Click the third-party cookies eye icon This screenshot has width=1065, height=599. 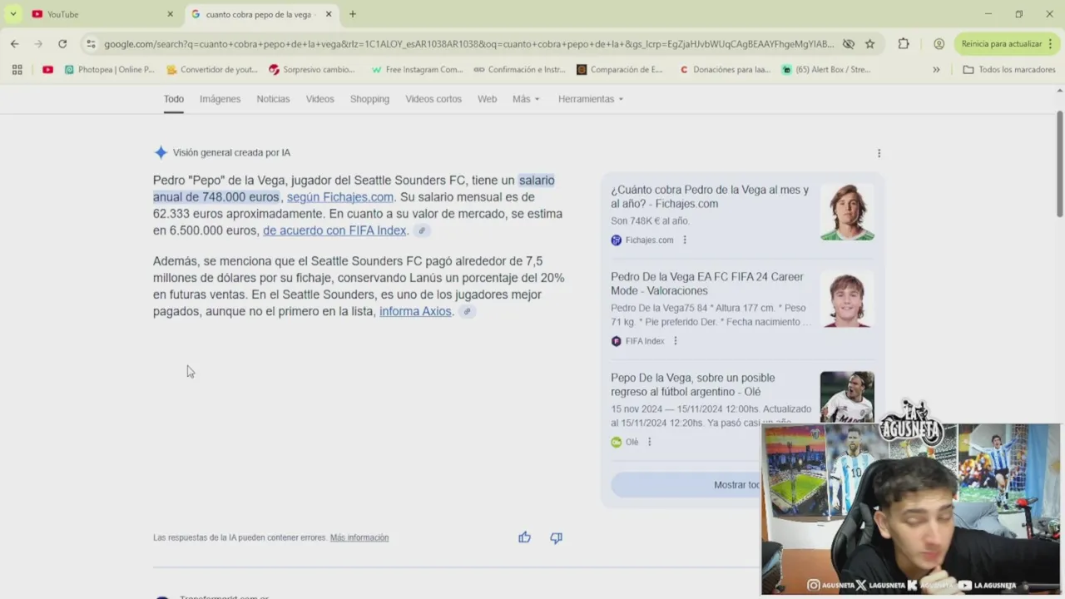(x=848, y=44)
